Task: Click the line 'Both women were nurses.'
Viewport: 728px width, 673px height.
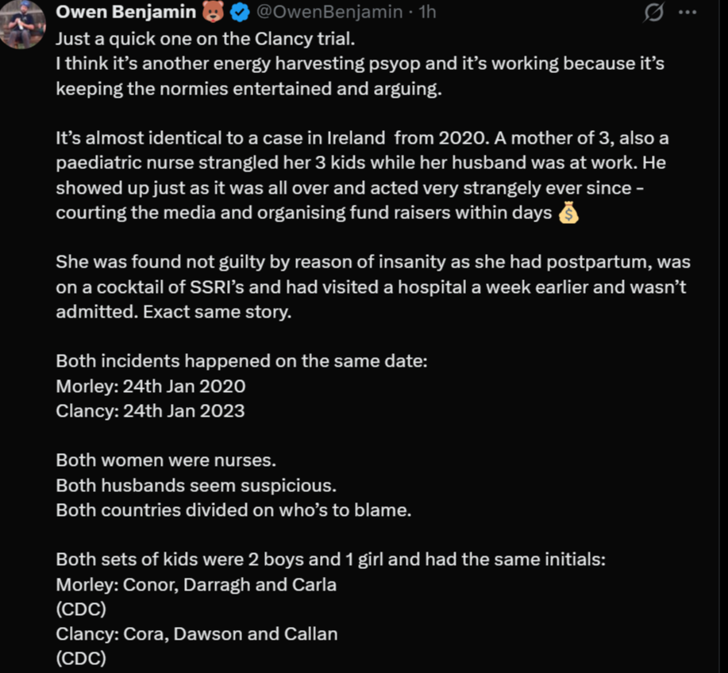Action: (166, 460)
